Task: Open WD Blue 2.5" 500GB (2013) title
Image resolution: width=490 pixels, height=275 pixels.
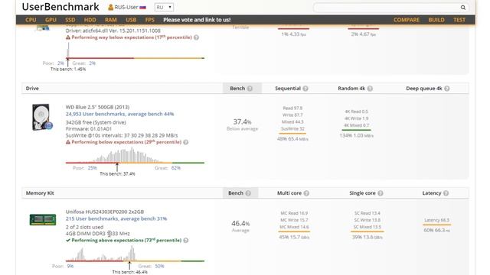Action: coord(97,107)
